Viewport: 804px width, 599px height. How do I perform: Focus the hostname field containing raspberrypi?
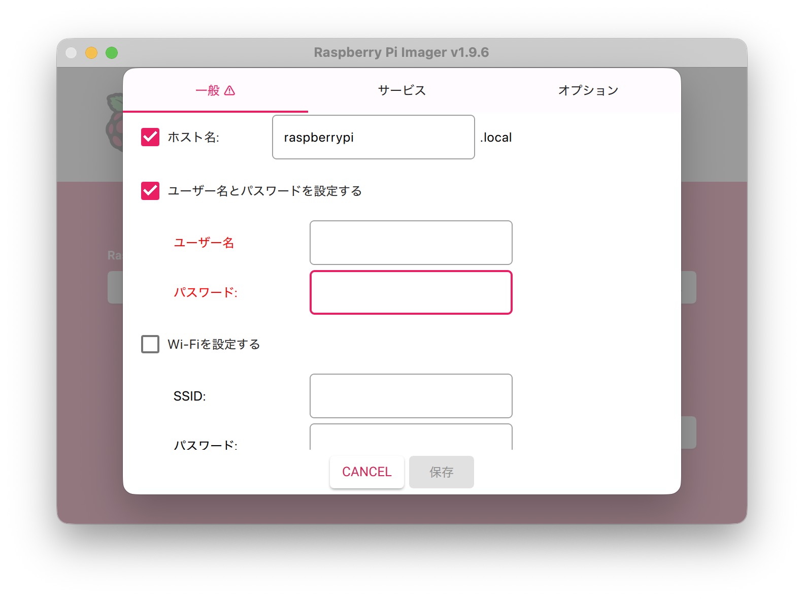(373, 137)
